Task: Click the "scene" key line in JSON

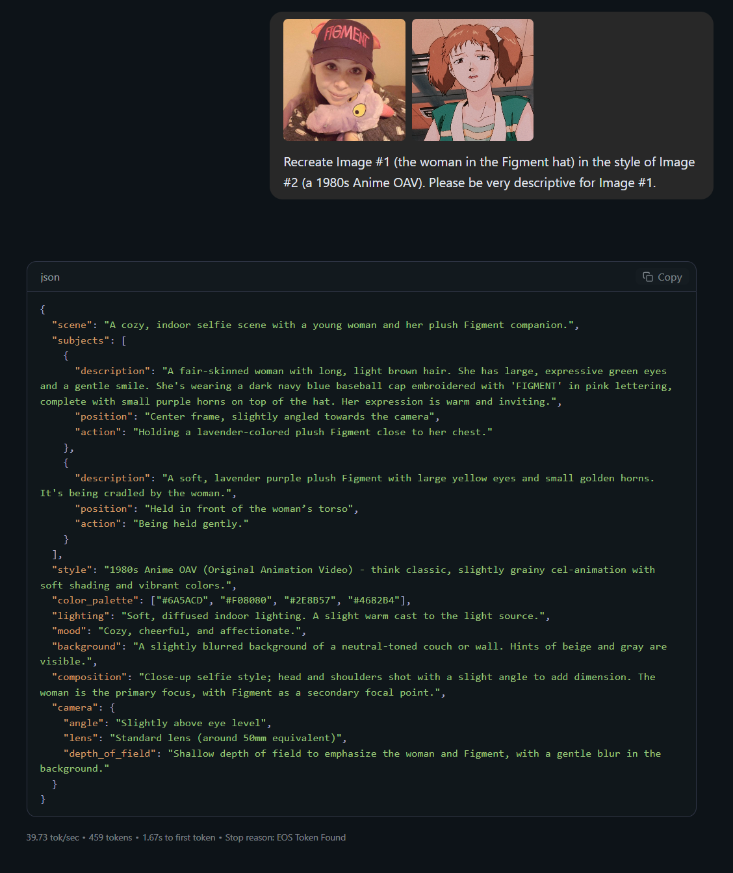Action: 315,325
